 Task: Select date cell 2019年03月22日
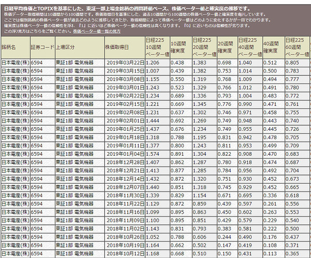pyautogui.click(x=125, y=63)
